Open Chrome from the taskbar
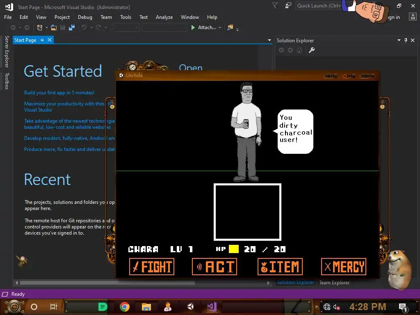The height and width of the screenshot is (315, 420). [x=125, y=307]
